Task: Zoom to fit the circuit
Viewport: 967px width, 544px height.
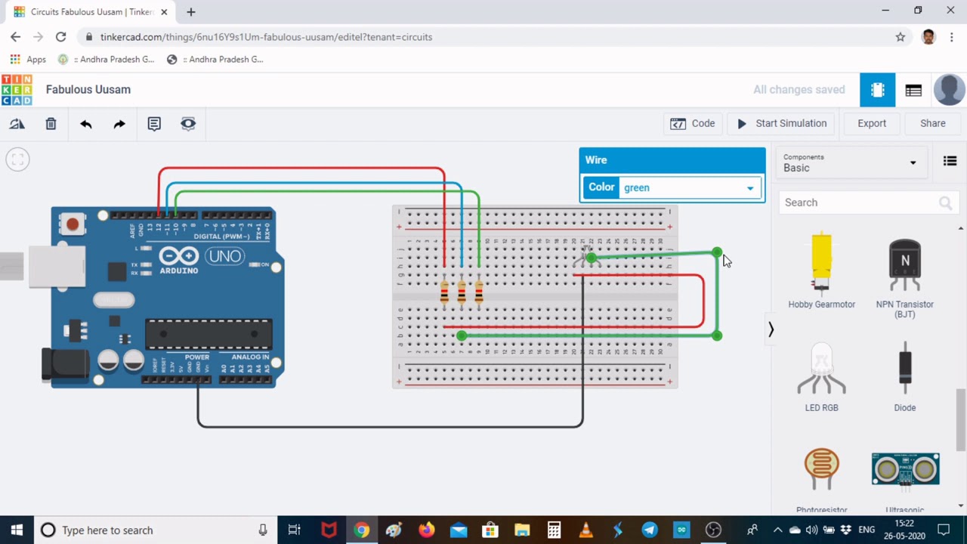Action: [x=17, y=159]
